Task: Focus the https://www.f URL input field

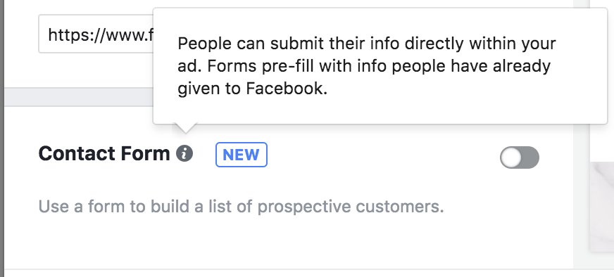Action: (96, 34)
